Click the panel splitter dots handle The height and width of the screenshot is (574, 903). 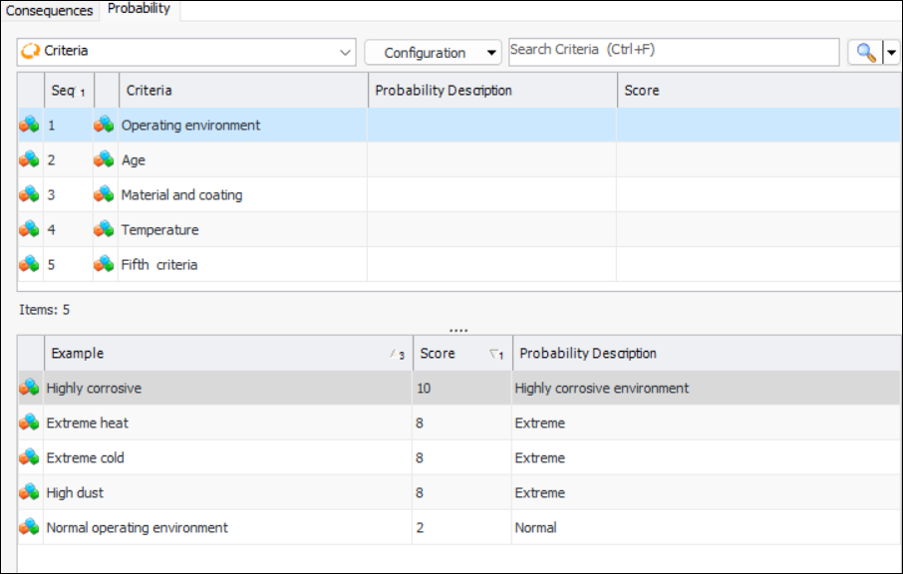458,330
